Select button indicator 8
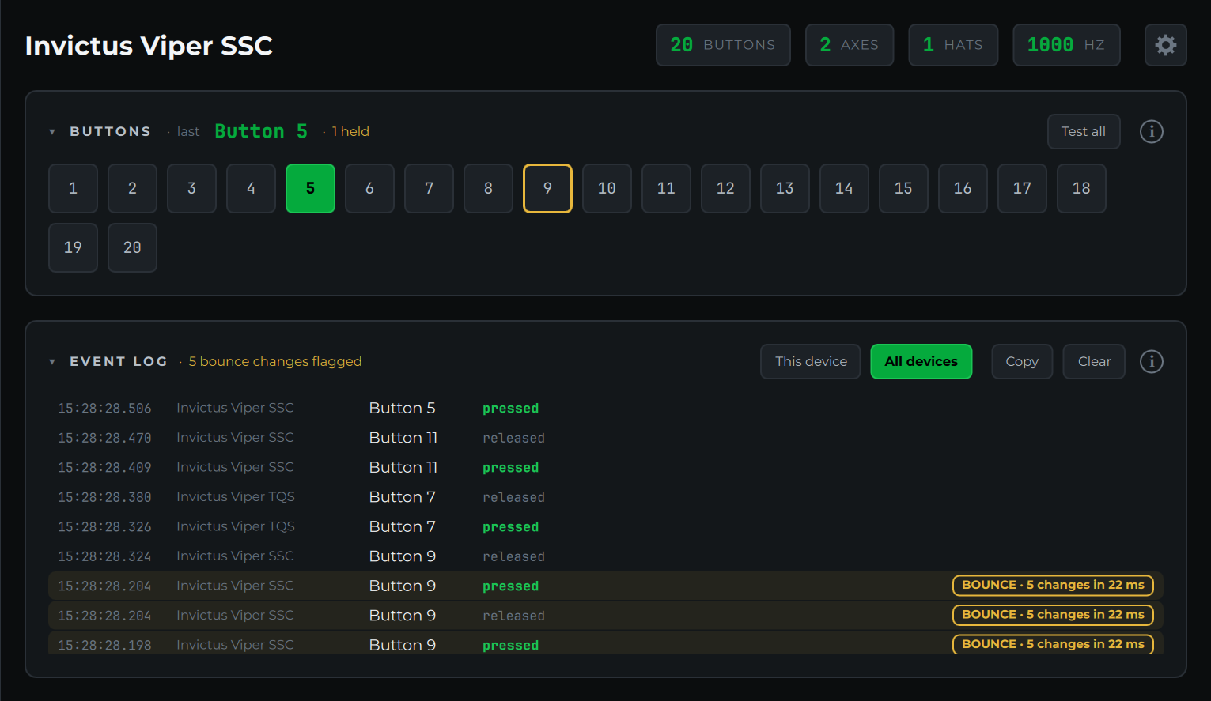 point(488,188)
